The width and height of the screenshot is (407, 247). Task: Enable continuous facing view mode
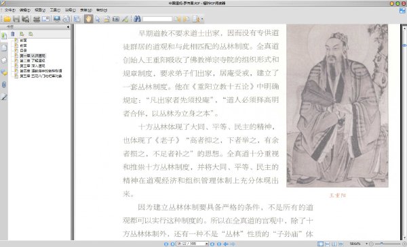click(341, 244)
